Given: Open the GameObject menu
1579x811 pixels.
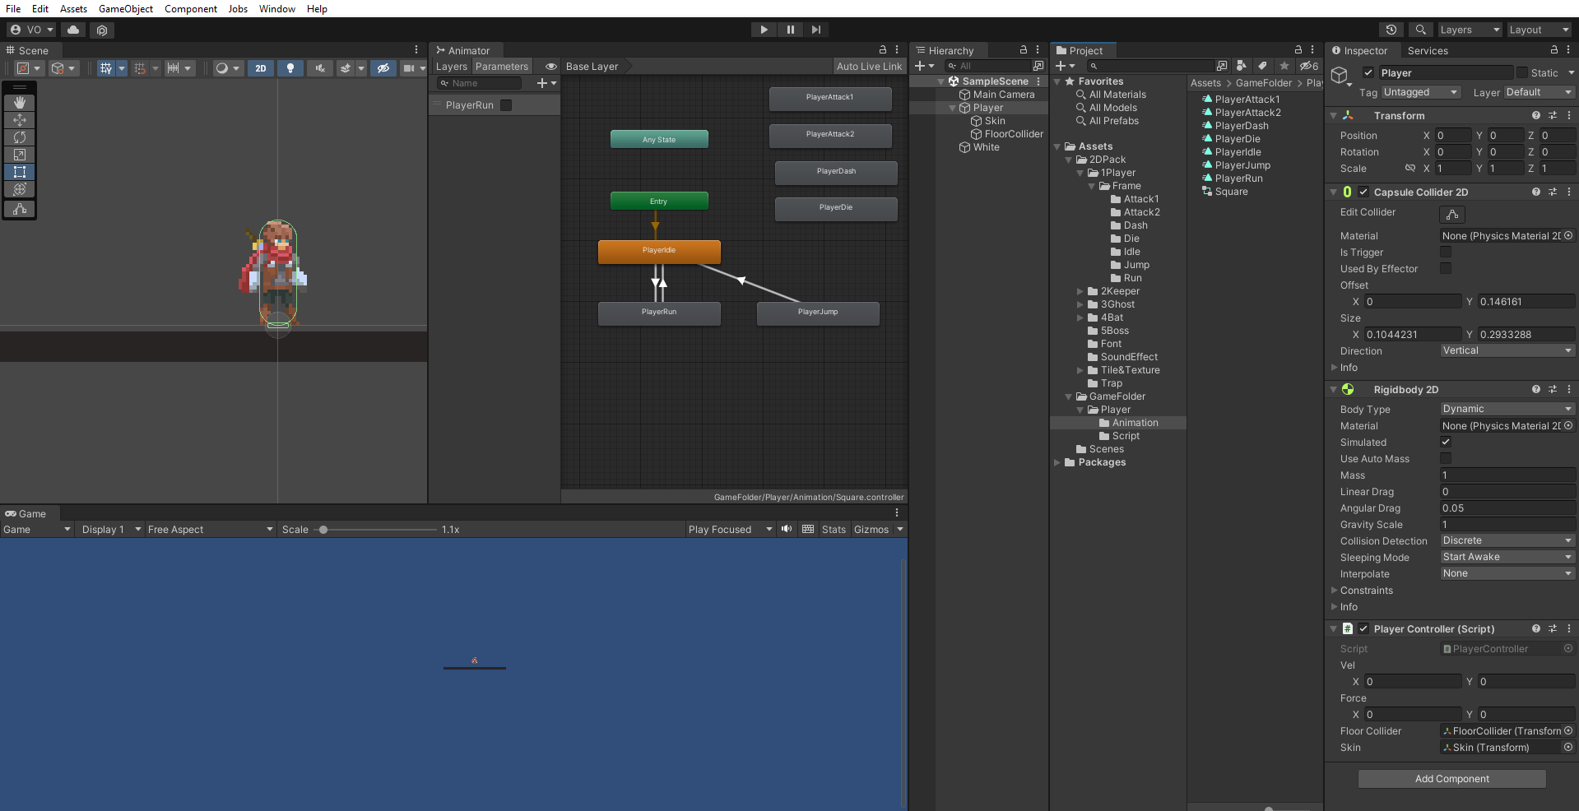Looking at the screenshot, I should (125, 9).
